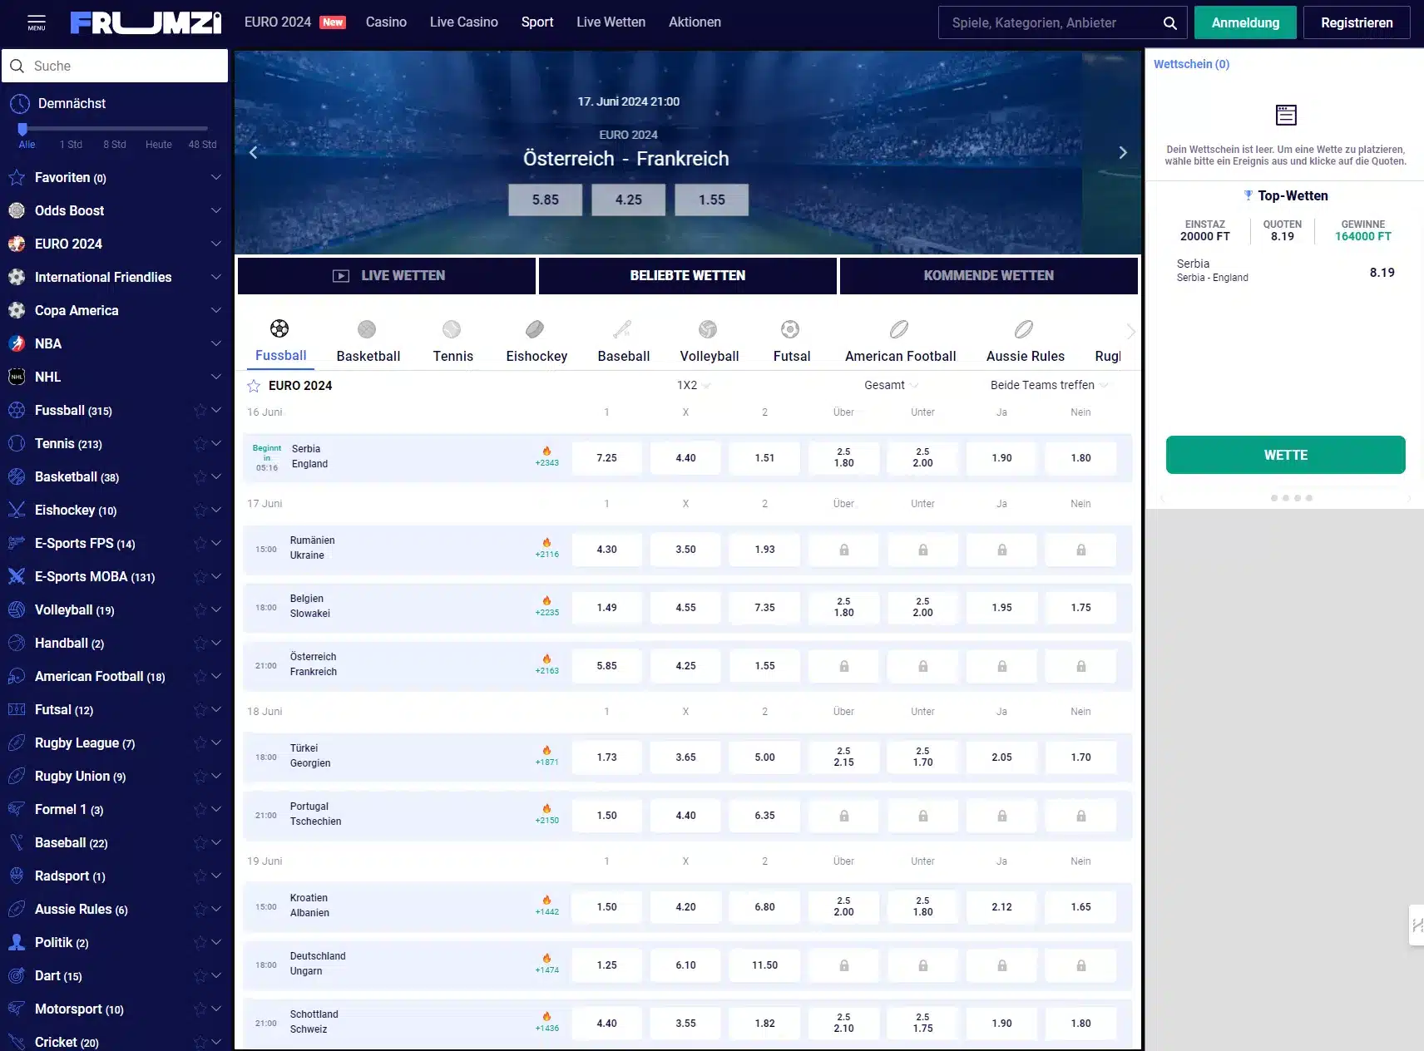The image size is (1424, 1051).
Task: Click the green WETTE button
Action: click(1285, 455)
